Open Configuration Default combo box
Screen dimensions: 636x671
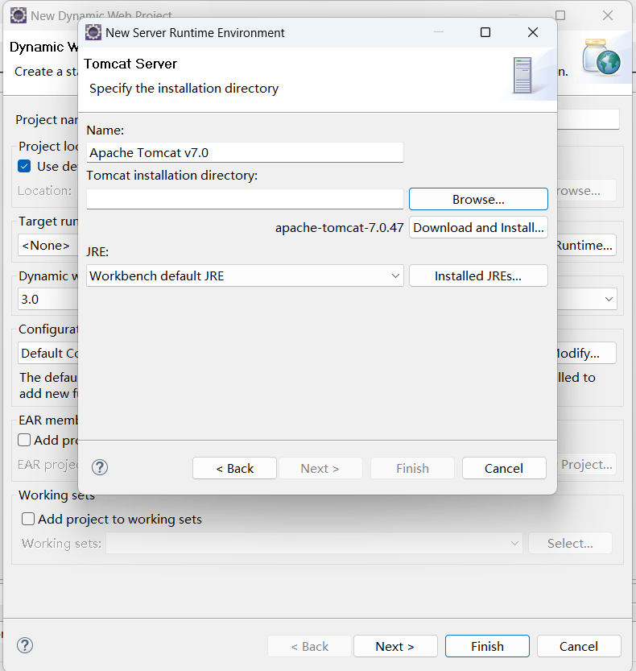click(x=48, y=353)
